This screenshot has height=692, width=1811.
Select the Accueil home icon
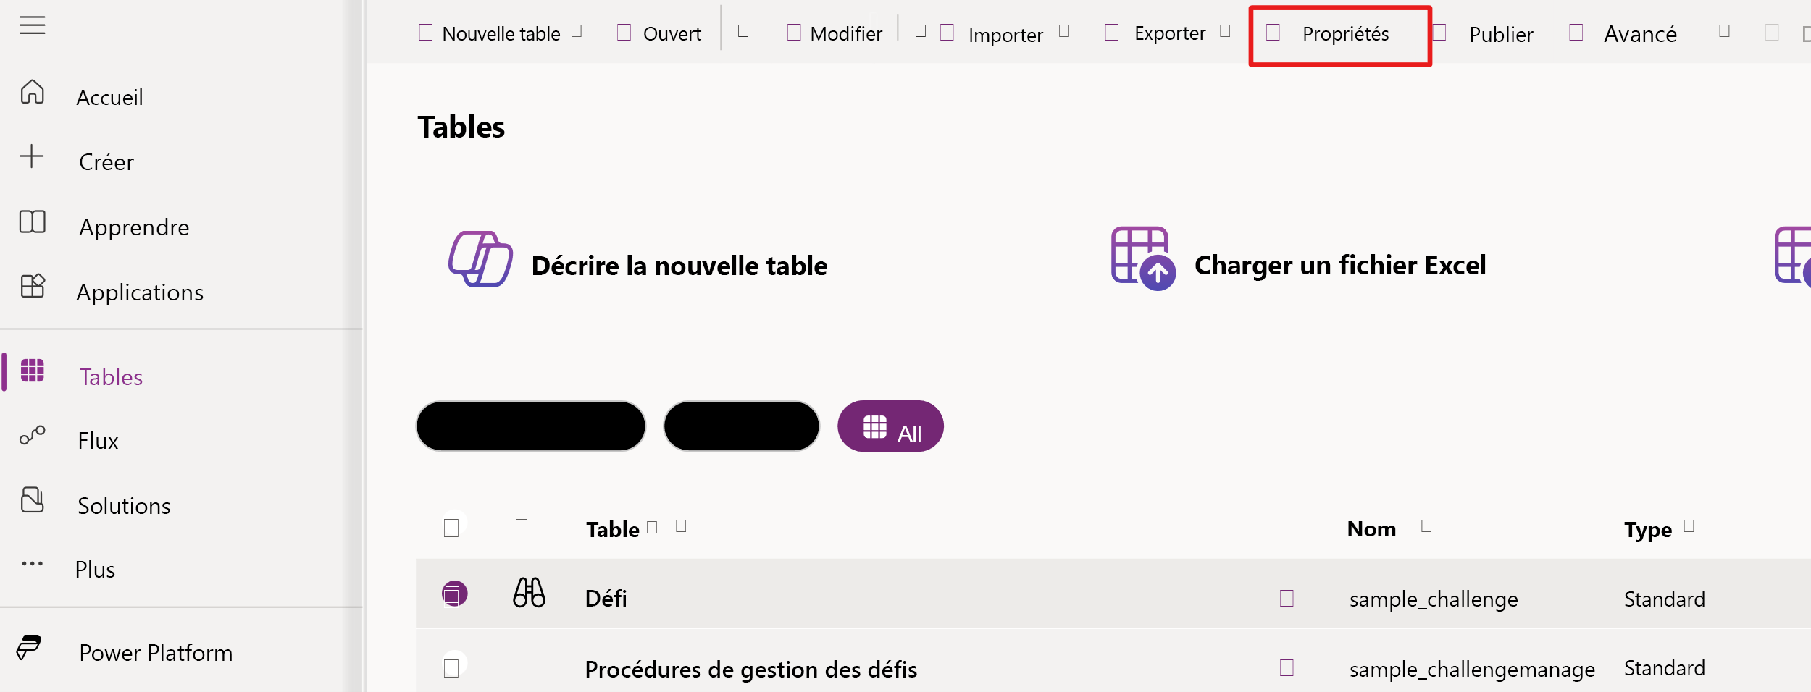(32, 92)
